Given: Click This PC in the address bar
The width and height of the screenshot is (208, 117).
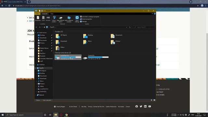Looking at the screenshot, I should coord(52,27).
